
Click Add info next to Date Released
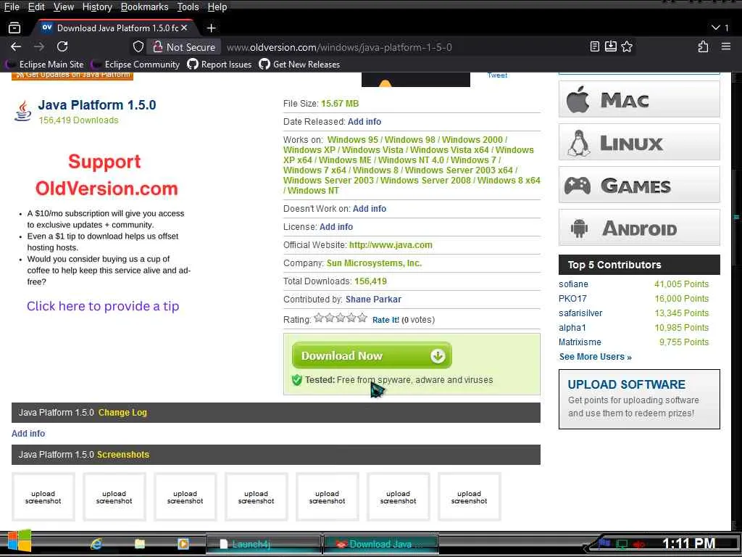pyautogui.click(x=364, y=122)
